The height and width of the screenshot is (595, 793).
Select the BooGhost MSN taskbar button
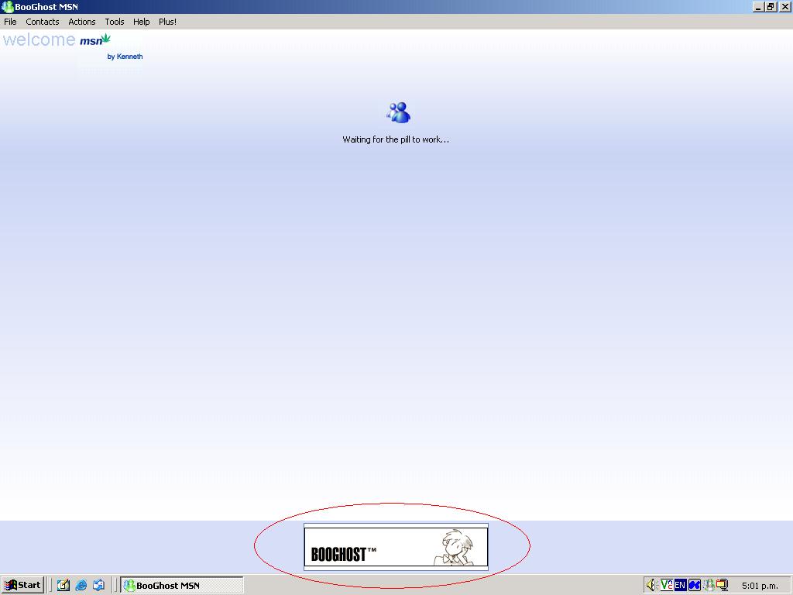click(x=182, y=585)
